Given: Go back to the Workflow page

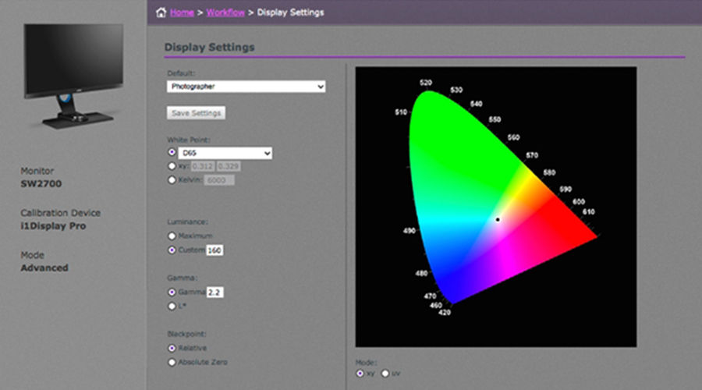Looking at the screenshot, I should click(x=225, y=12).
